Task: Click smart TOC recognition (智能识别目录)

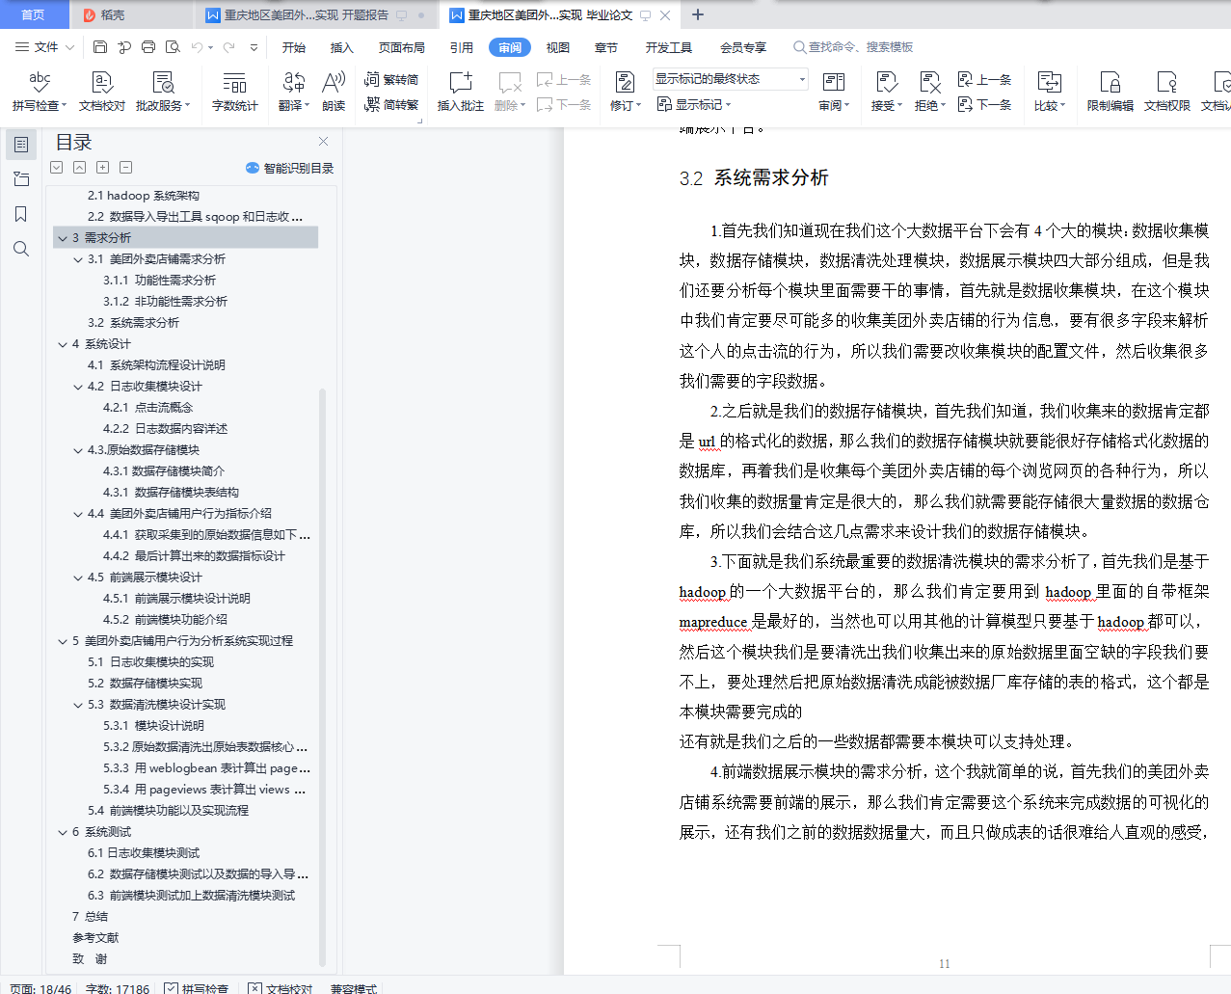Action: point(290,168)
